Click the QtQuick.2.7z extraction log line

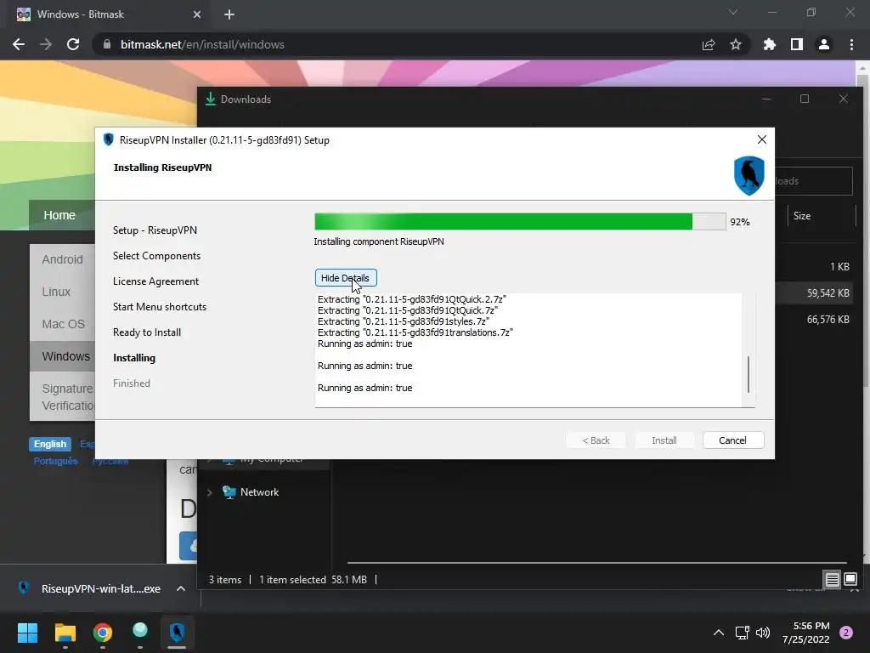pos(412,299)
